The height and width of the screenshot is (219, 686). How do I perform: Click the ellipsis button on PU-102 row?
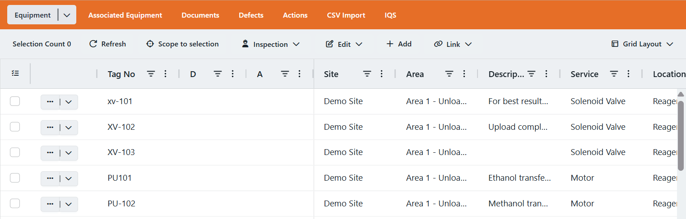tap(50, 204)
